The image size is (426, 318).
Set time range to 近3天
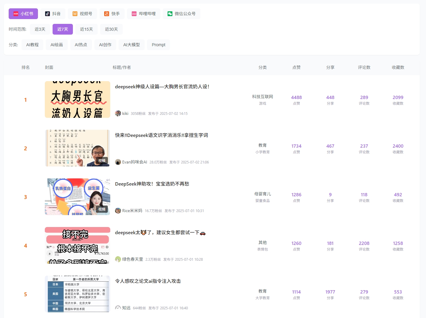point(40,29)
